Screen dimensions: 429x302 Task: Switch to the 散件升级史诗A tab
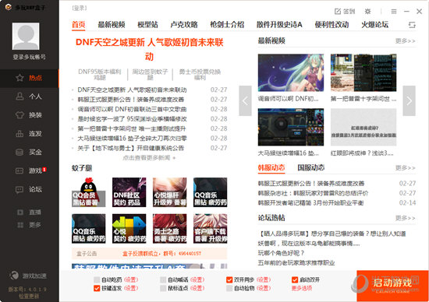pos(279,25)
